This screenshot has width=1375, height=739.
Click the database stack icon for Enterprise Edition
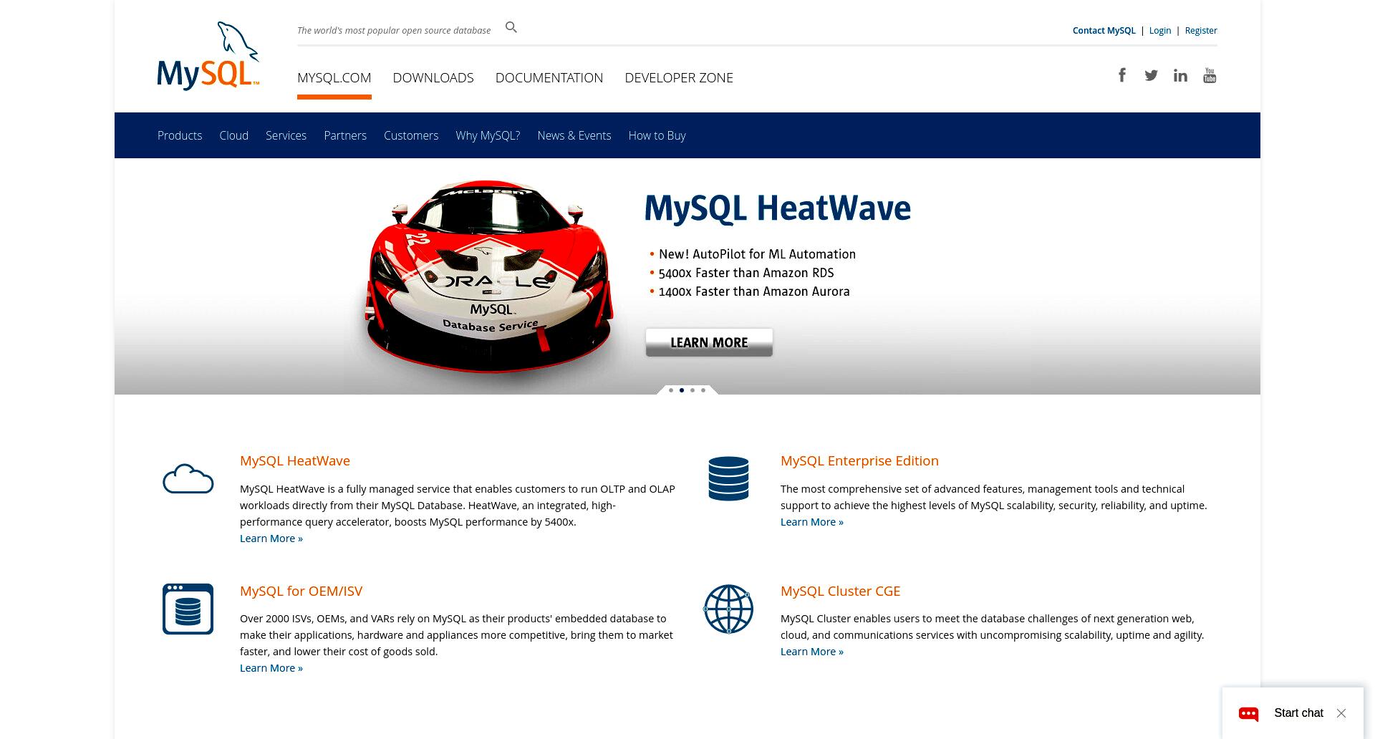(x=728, y=478)
